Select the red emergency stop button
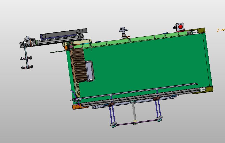The image size is (225, 143). click(x=180, y=26)
